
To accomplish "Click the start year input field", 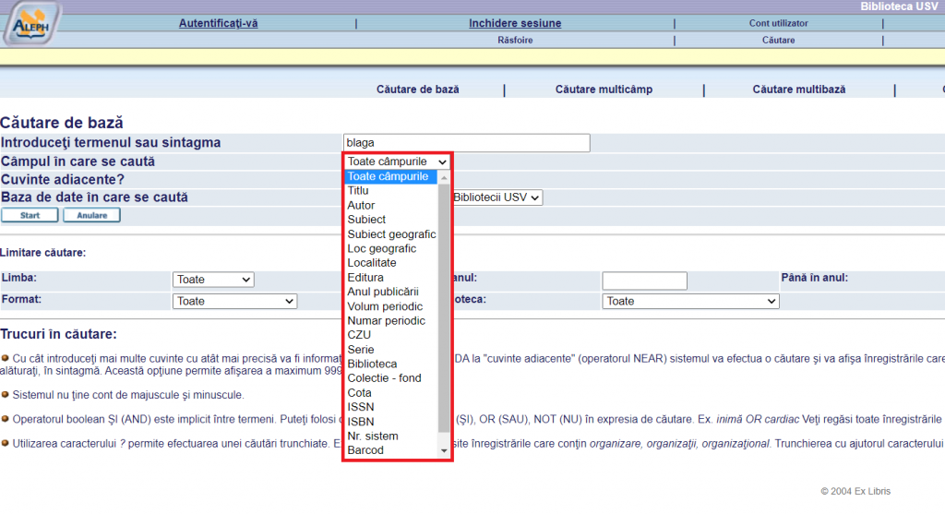I will click(x=644, y=281).
